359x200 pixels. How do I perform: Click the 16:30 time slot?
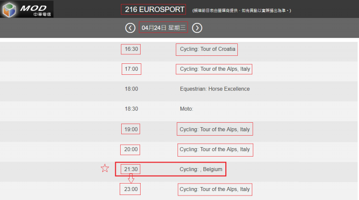point(131,49)
